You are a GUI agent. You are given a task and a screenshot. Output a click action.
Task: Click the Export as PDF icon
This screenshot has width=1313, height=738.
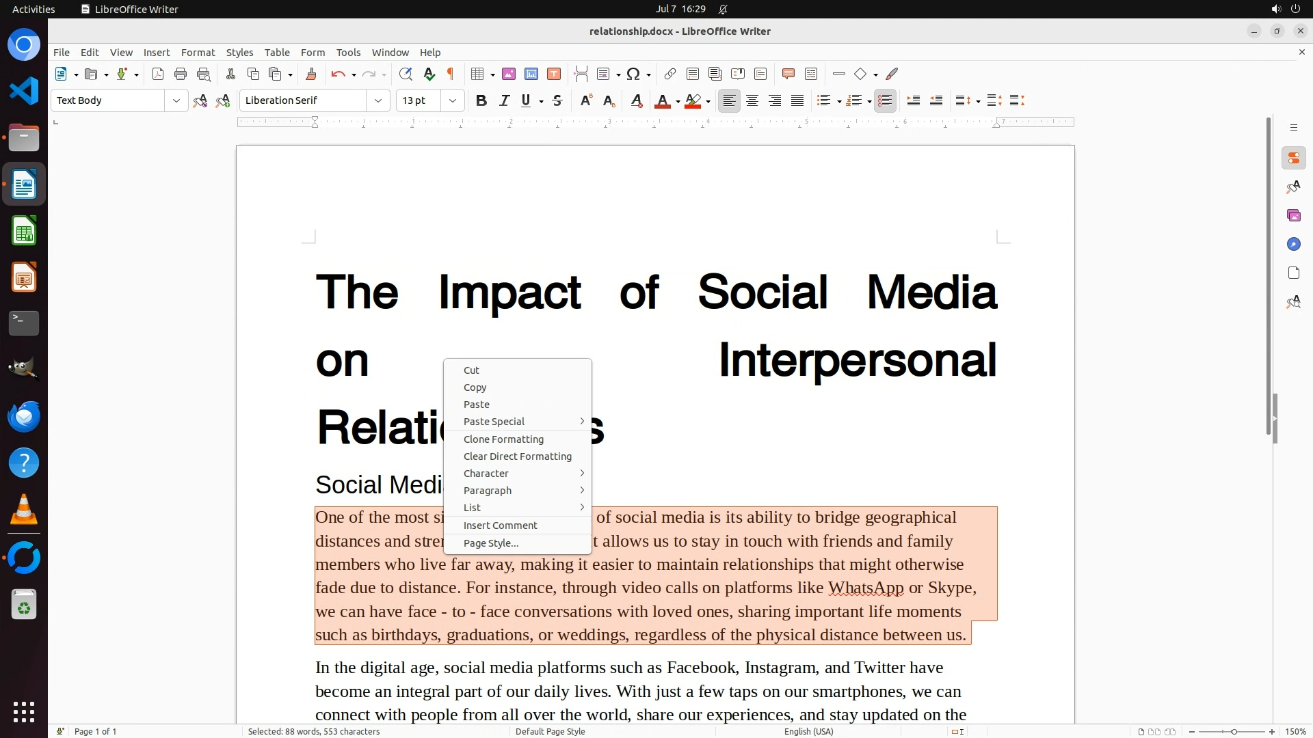pyautogui.click(x=158, y=74)
